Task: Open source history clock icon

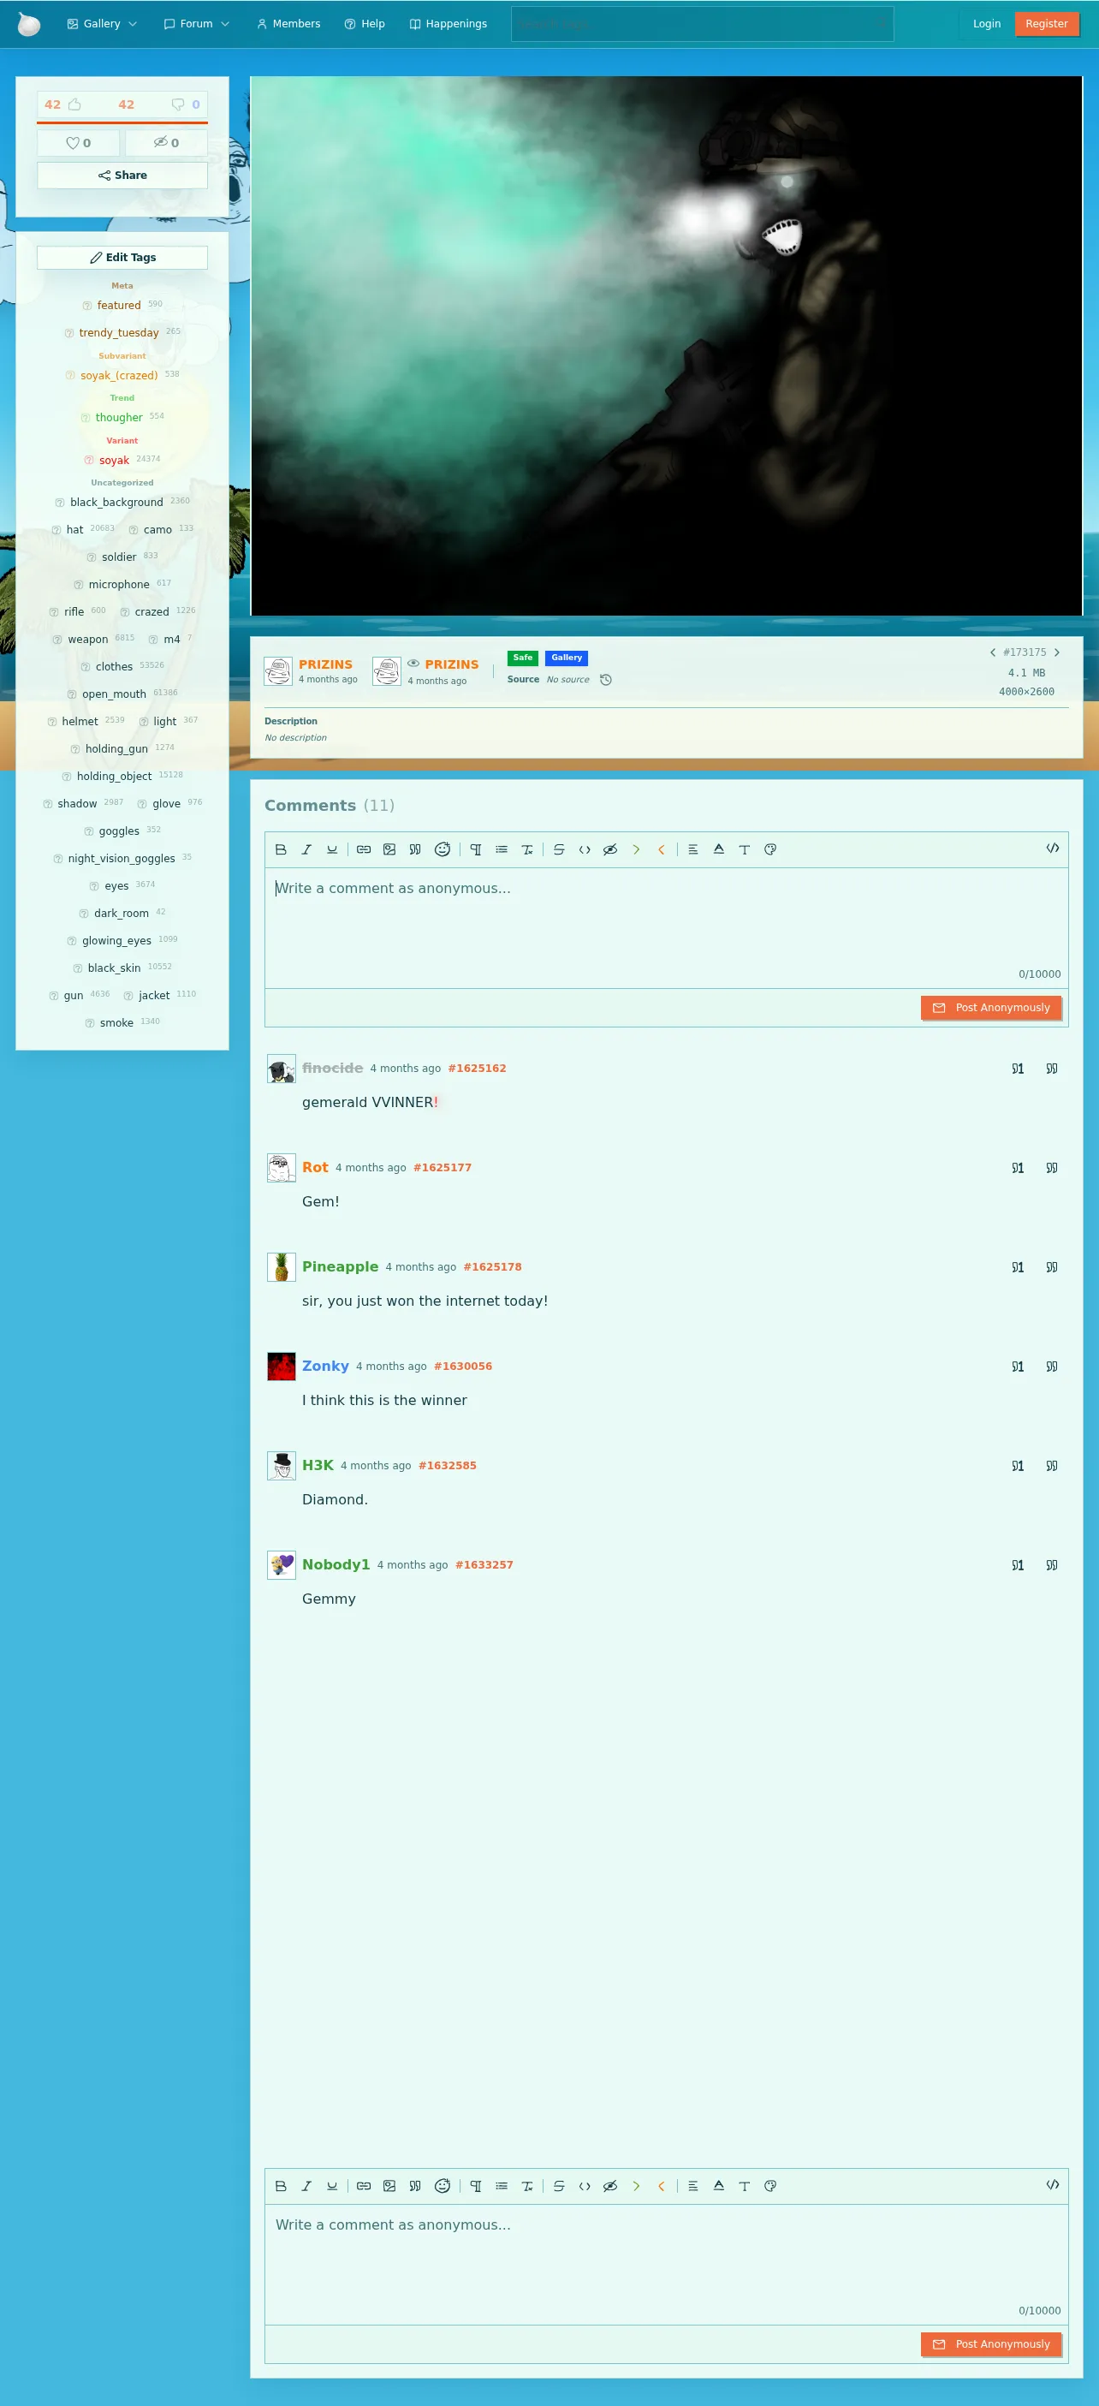Action: coord(606,680)
